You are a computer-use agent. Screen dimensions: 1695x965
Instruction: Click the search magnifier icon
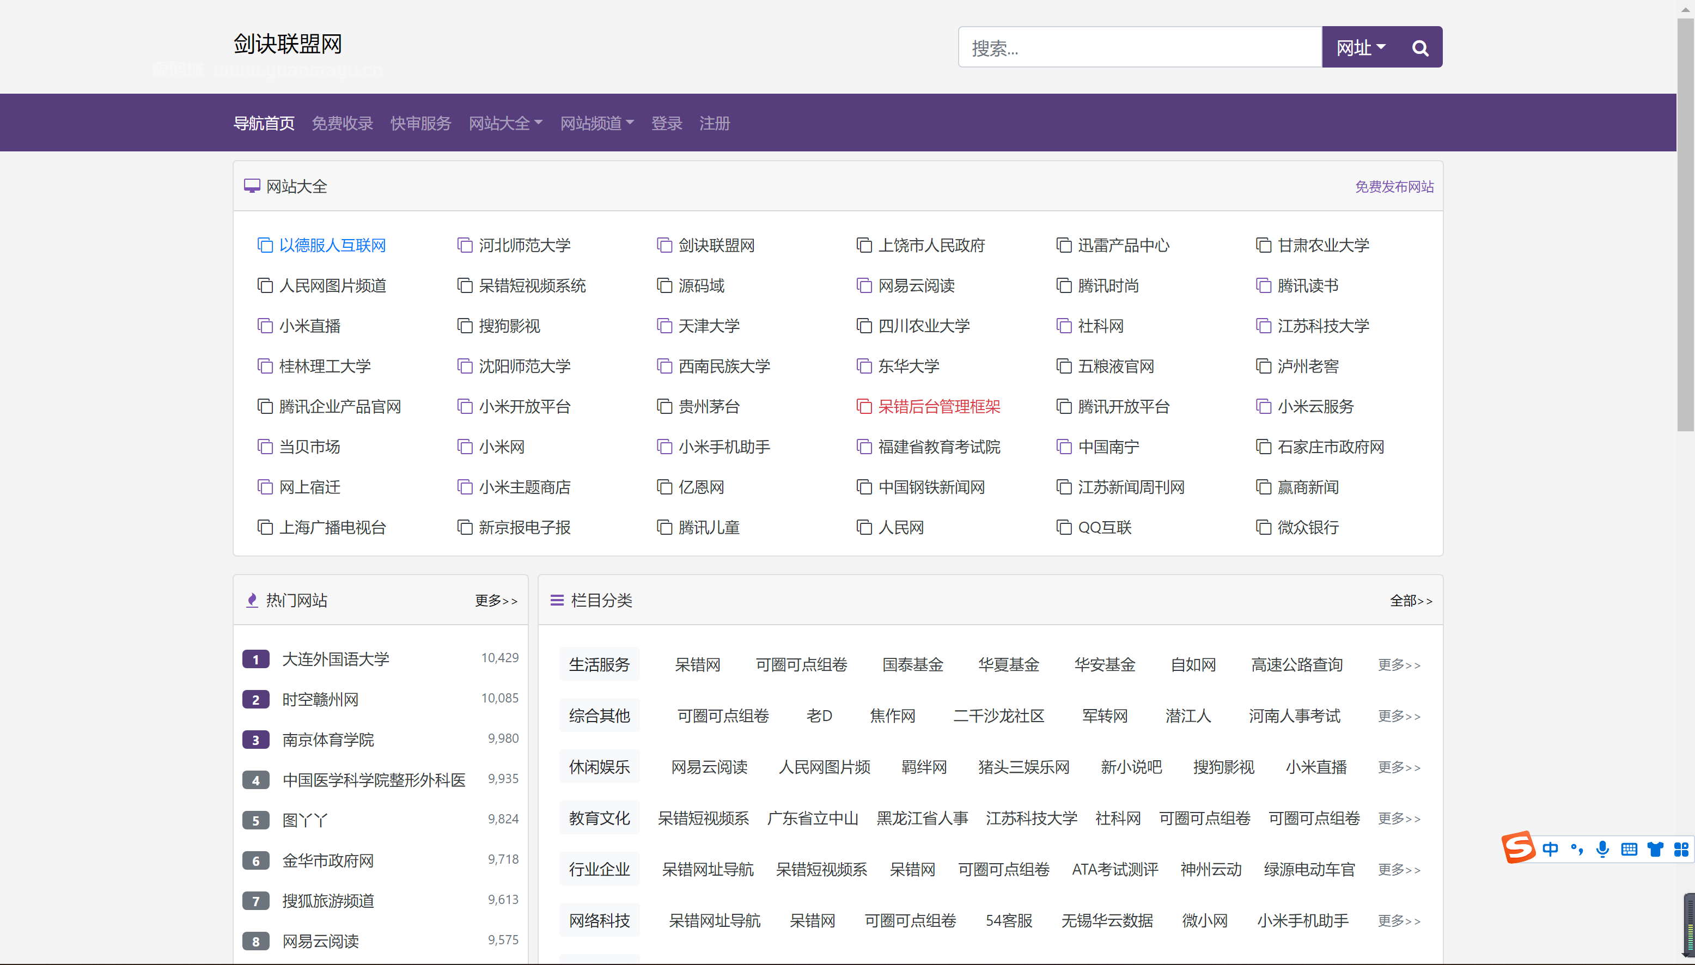click(1419, 48)
